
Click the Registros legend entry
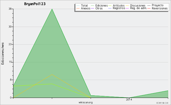[x=117, y=8]
